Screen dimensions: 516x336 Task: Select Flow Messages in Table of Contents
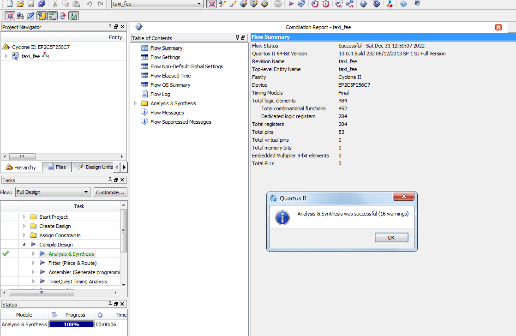pos(167,113)
